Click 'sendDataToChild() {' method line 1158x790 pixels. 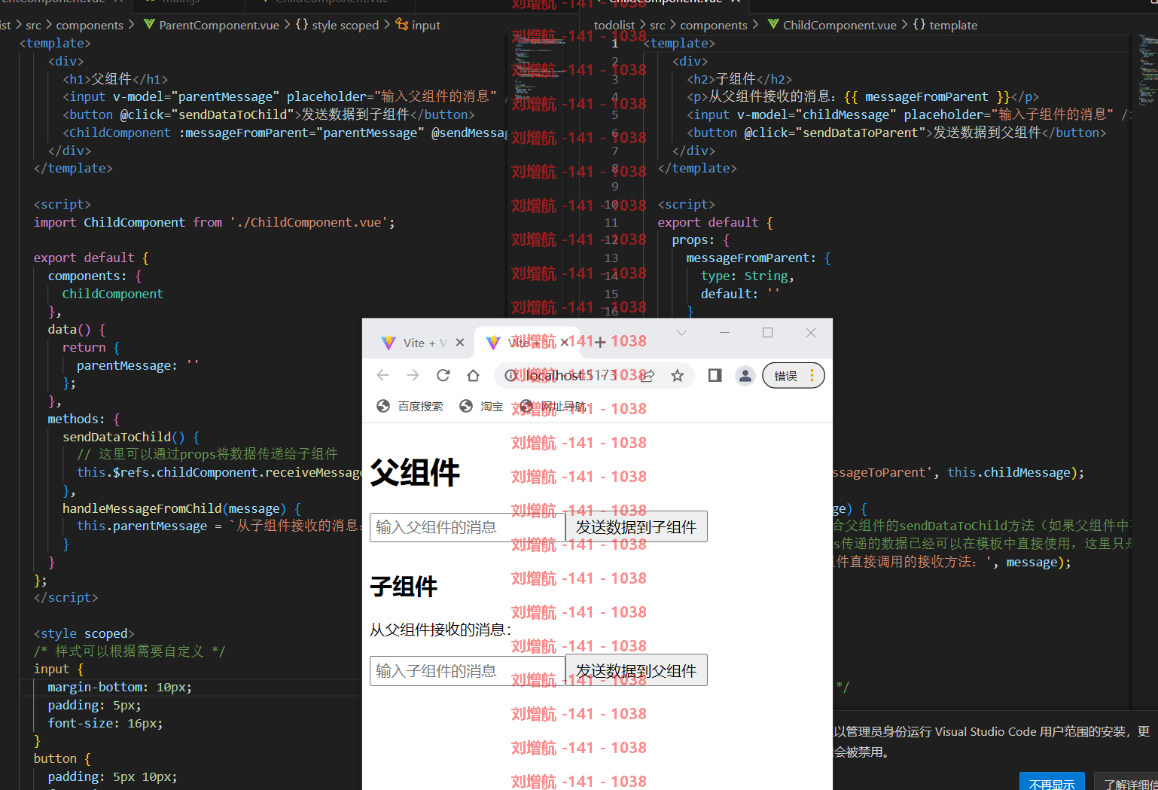click(x=131, y=437)
